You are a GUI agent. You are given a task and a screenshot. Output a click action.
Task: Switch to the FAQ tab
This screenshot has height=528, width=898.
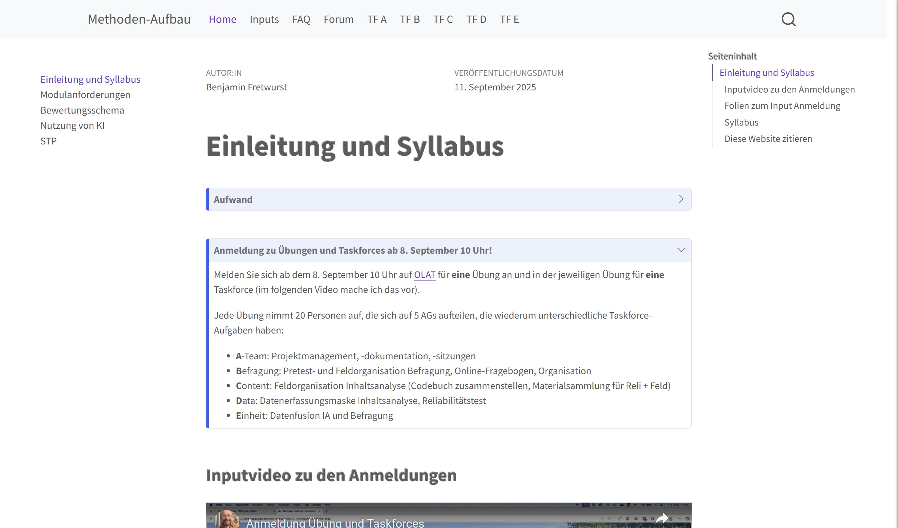pos(301,19)
